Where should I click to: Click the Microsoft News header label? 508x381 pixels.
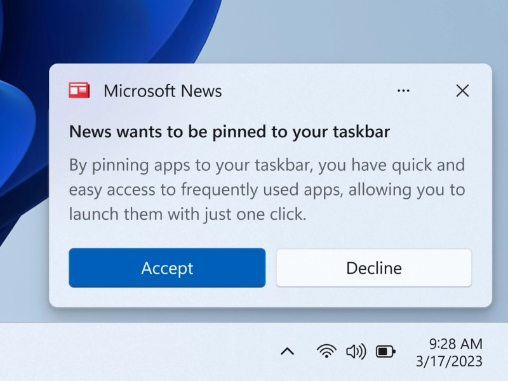[x=163, y=91]
